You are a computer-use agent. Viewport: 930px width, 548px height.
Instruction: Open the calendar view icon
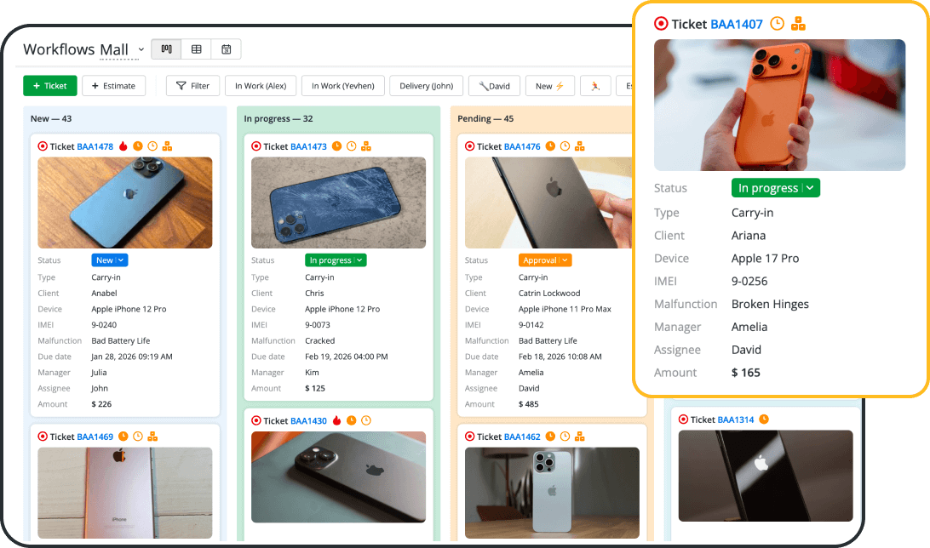[226, 49]
